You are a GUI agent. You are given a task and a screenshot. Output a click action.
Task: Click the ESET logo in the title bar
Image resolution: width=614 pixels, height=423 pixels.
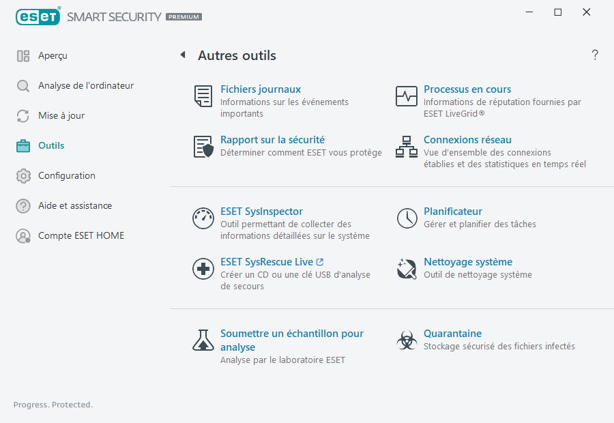coord(38,16)
